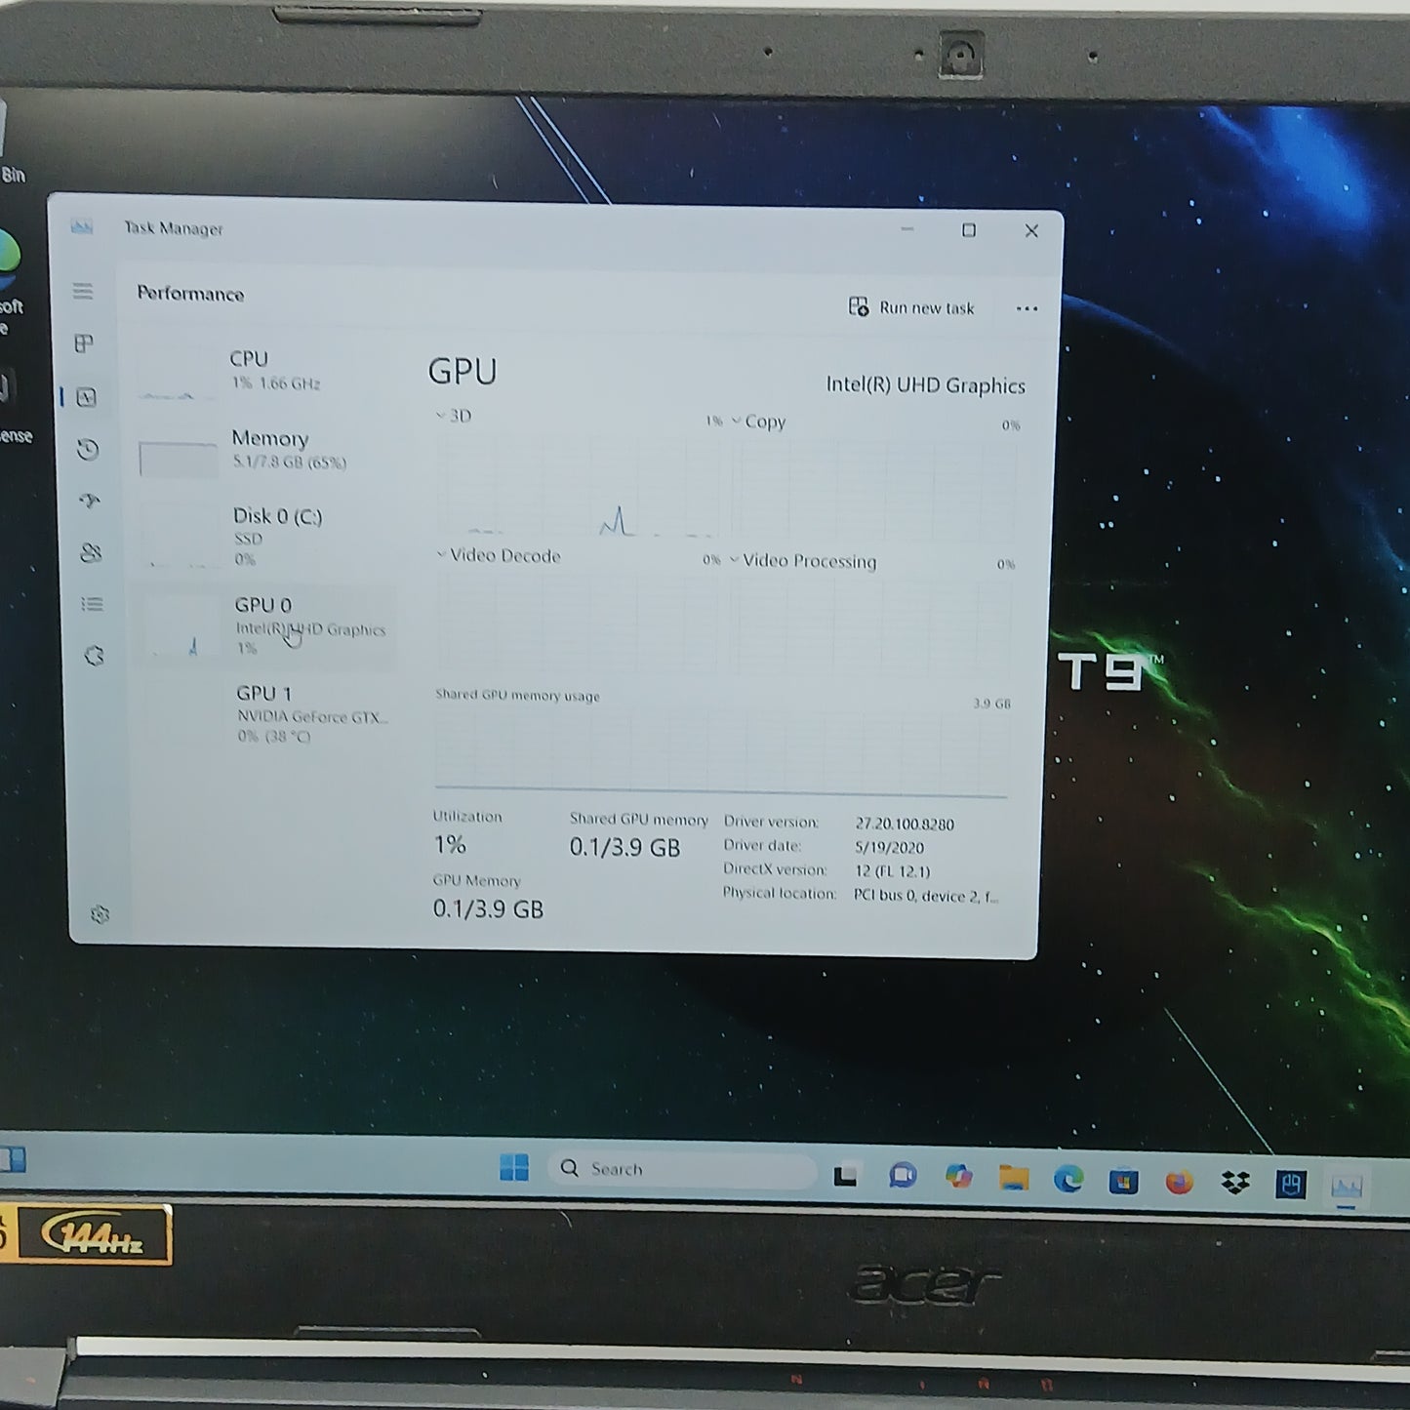Minimize the Task Manager window
The height and width of the screenshot is (1410, 1410).
(907, 229)
